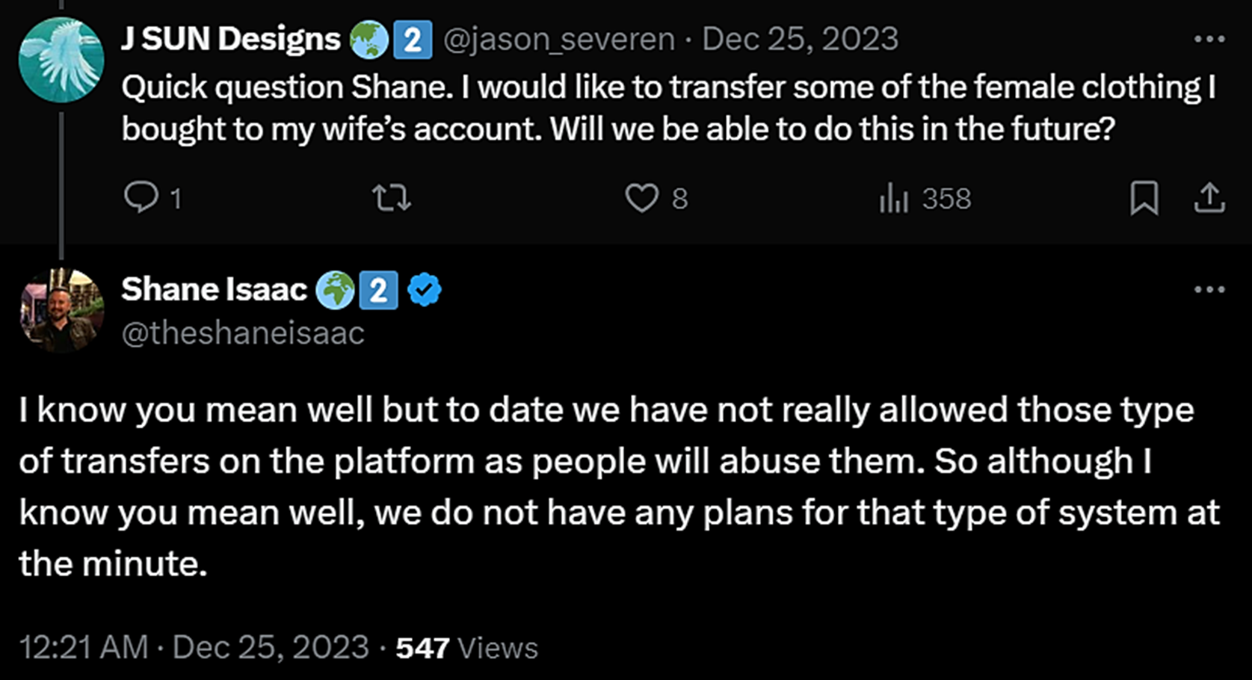
Task: Open the Dec 25, 2023 reply date
Action: coord(801,39)
